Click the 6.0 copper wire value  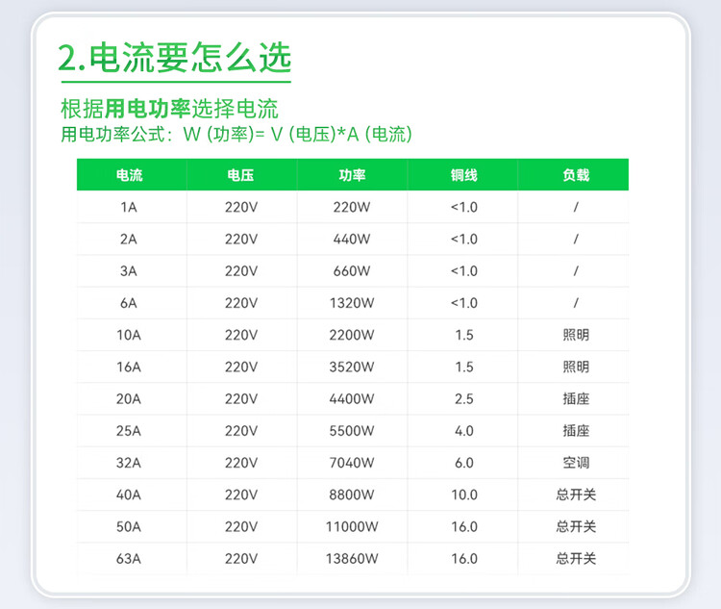[464, 463]
